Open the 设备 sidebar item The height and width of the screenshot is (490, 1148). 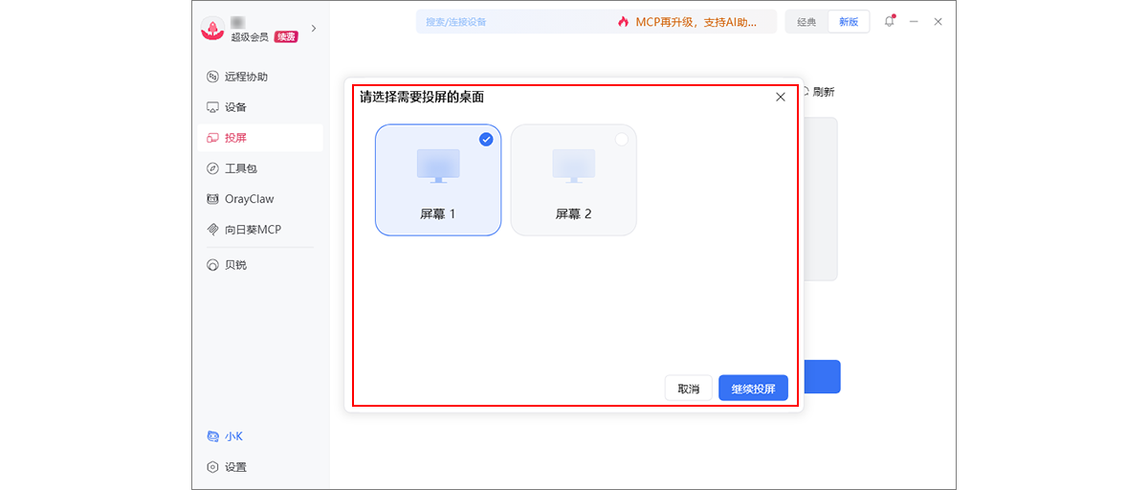point(260,107)
